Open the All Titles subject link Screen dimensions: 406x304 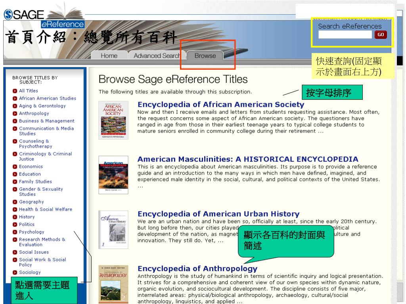tap(29, 91)
